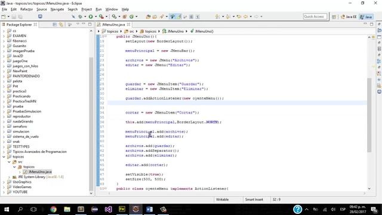
Task: Collapse the src folder in the tree
Action: [x=9, y=162]
